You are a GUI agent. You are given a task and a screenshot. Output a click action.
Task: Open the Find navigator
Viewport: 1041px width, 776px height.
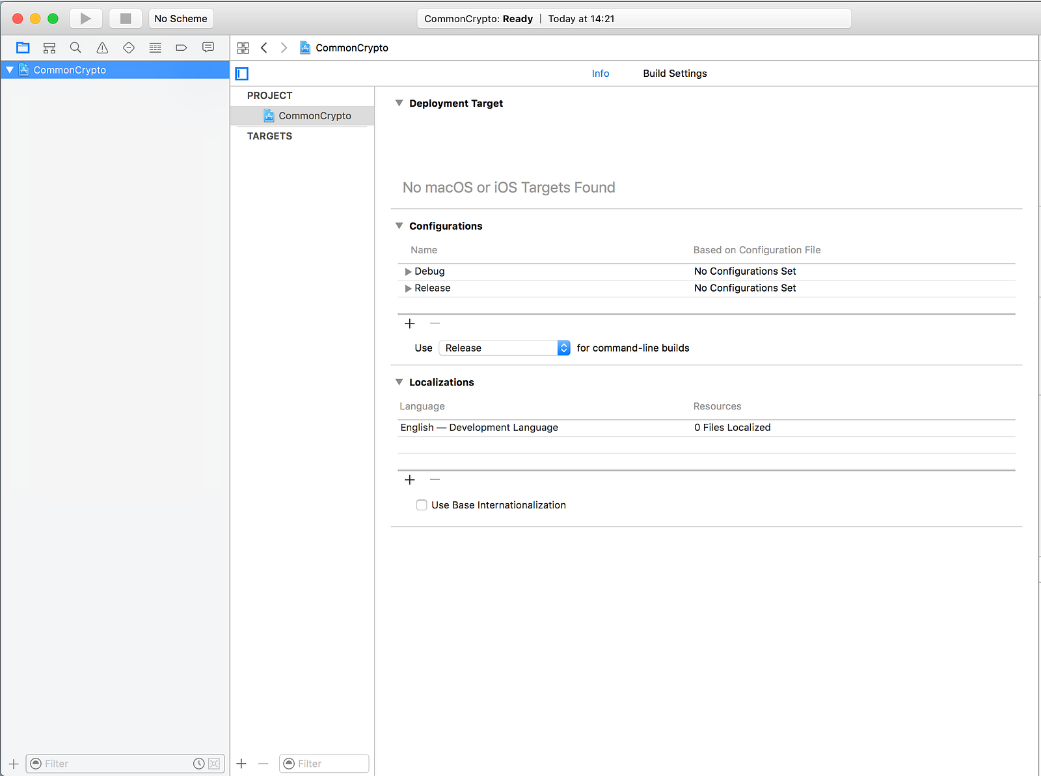coord(75,48)
